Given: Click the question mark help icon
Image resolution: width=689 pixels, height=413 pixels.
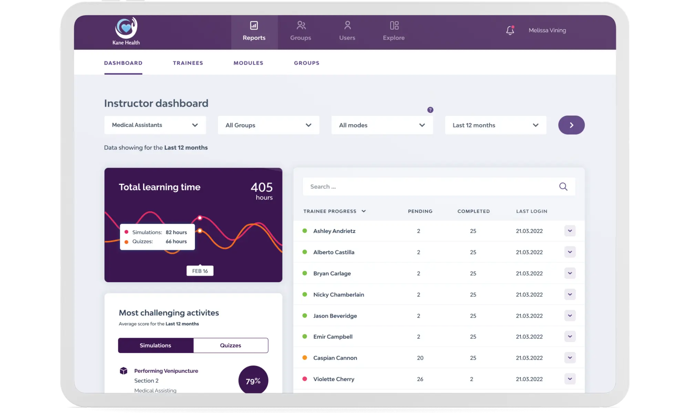Looking at the screenshot, I should click(430, 110).
